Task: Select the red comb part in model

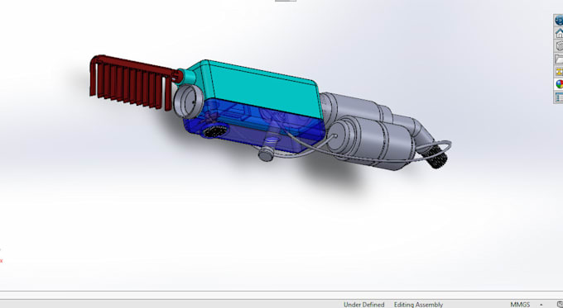Action: click(132, 83)
